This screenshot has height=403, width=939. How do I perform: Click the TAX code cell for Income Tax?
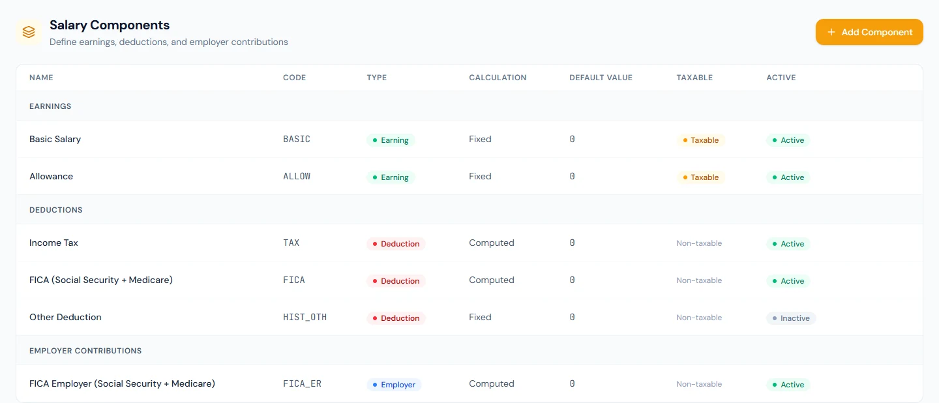(291, 243)
